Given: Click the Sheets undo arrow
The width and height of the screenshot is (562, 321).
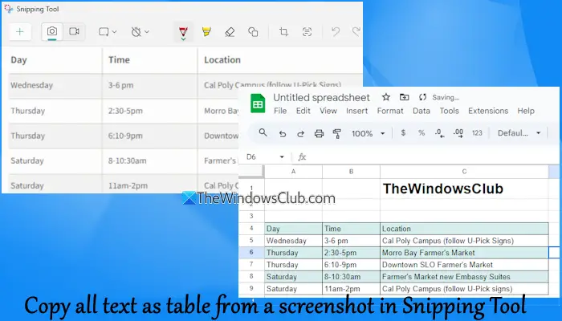Looking at the screenshot, I should pyautogui.click(x=283, y=134).
